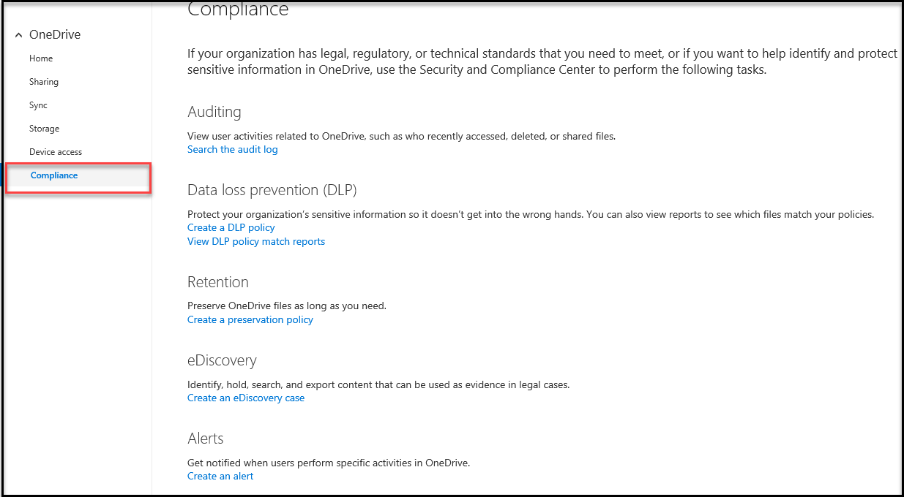This screenshot has width=904, height=497.
Task: Click Create a preservation policy
Action: [x=250, y=320]
